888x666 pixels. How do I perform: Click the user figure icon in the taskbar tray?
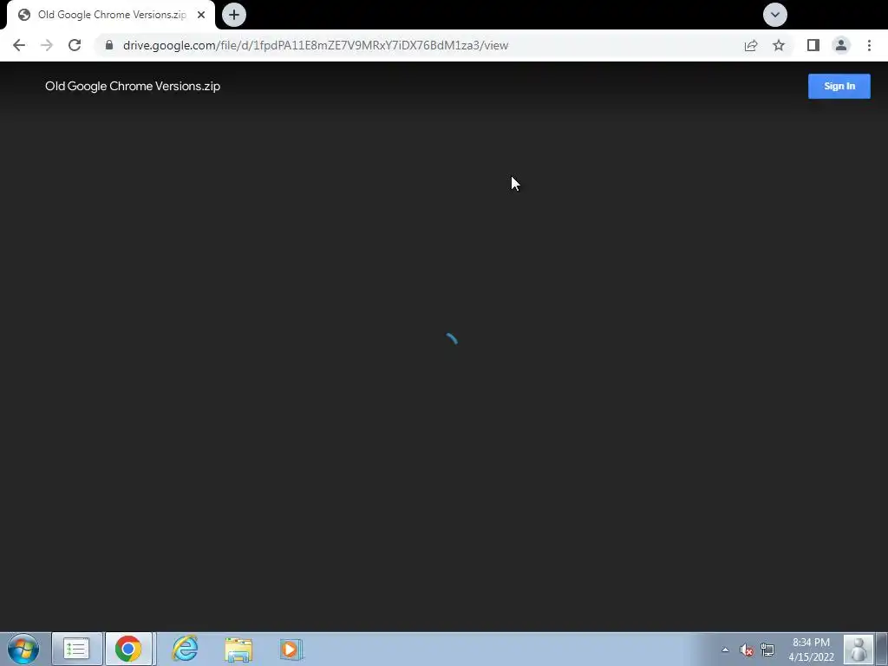859,649
